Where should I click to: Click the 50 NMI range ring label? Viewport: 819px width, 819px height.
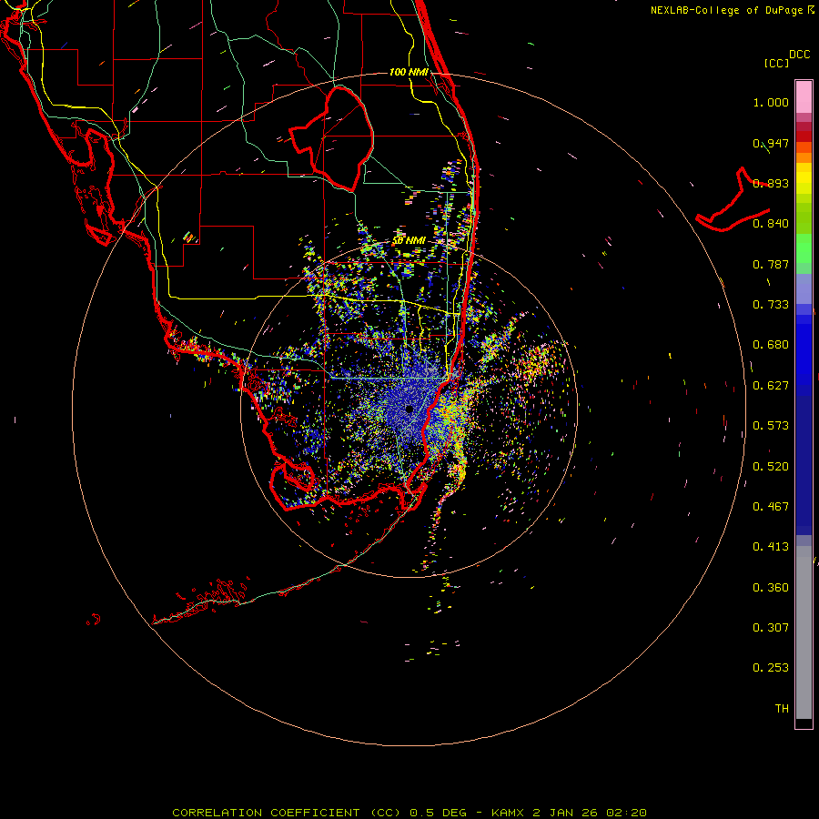click(x=409, y=241)
